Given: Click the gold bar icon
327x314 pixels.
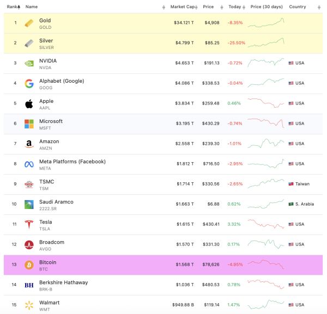Looking at the screenshot, I should (x=29, y=23).
